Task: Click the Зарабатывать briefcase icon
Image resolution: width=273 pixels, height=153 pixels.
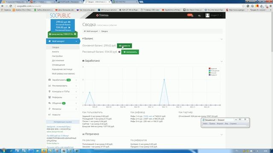Action: click(x=49, y=80)
